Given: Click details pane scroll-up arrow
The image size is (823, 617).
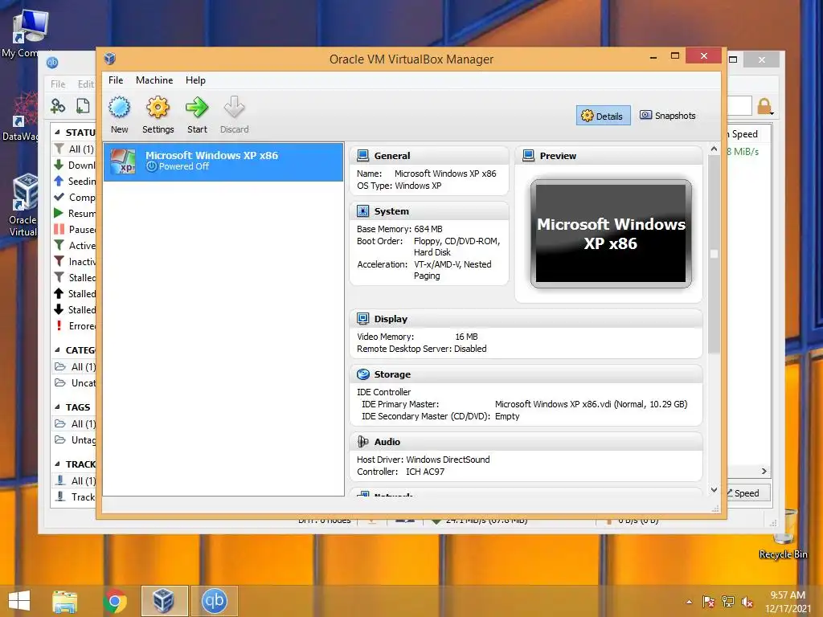Looking at the screenshot, I should pos(714,149).
